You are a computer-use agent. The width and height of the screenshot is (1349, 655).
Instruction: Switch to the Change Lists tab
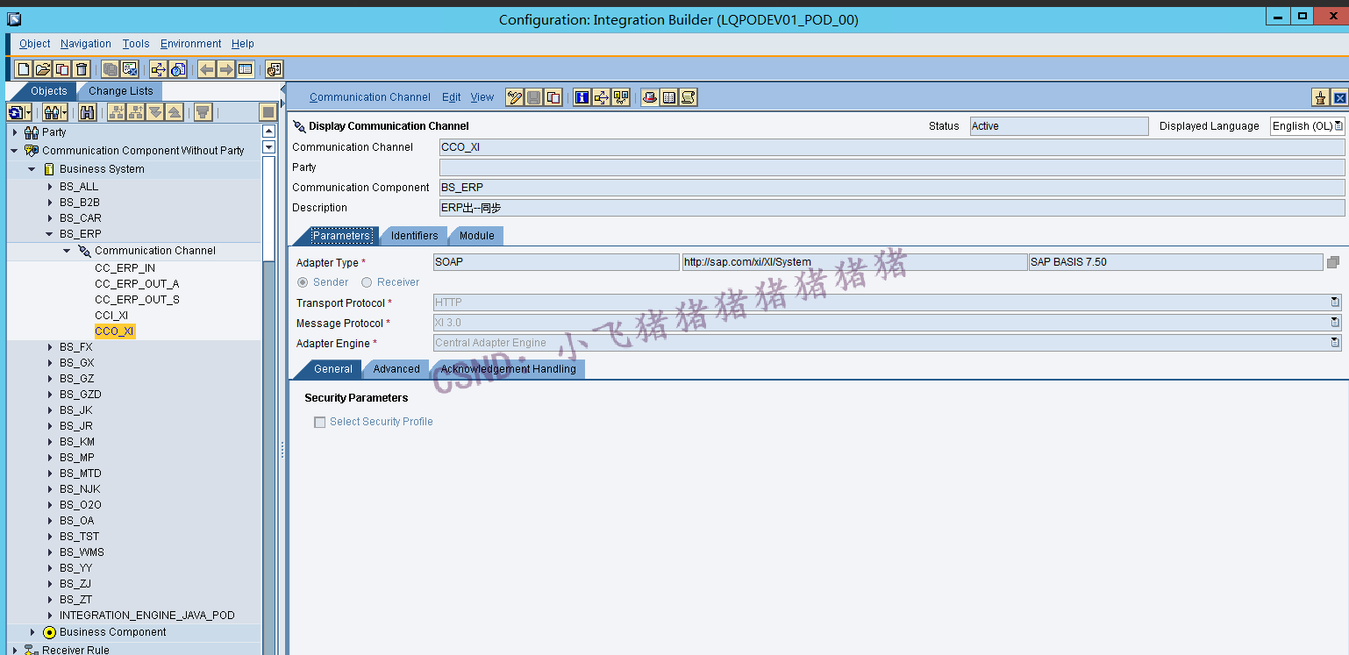[x=119, y=90]
